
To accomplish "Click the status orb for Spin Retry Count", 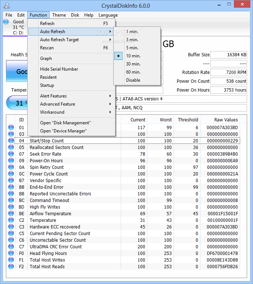I will (x=11, y=167).
